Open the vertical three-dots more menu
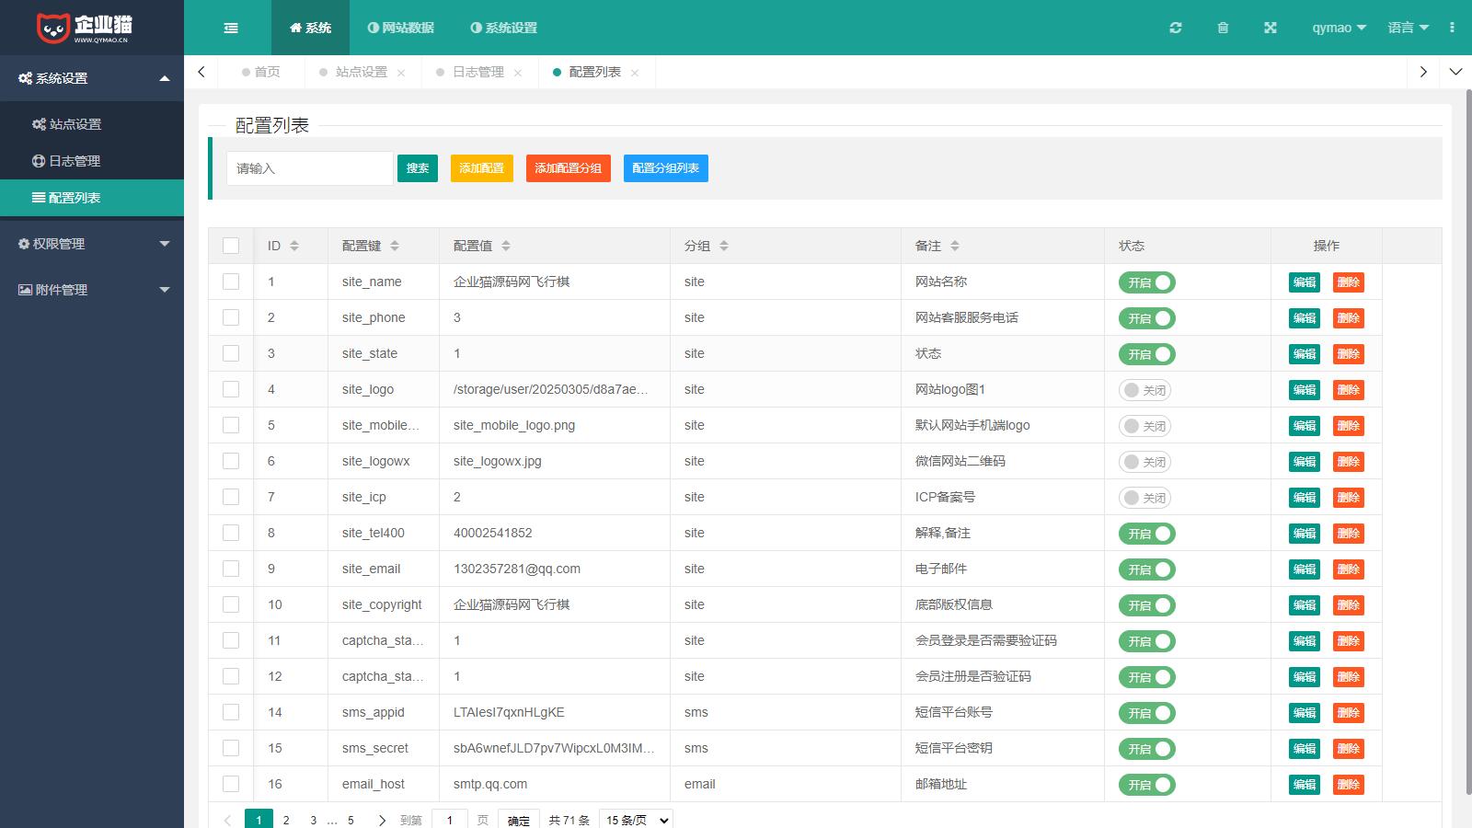 point(1452,28)
